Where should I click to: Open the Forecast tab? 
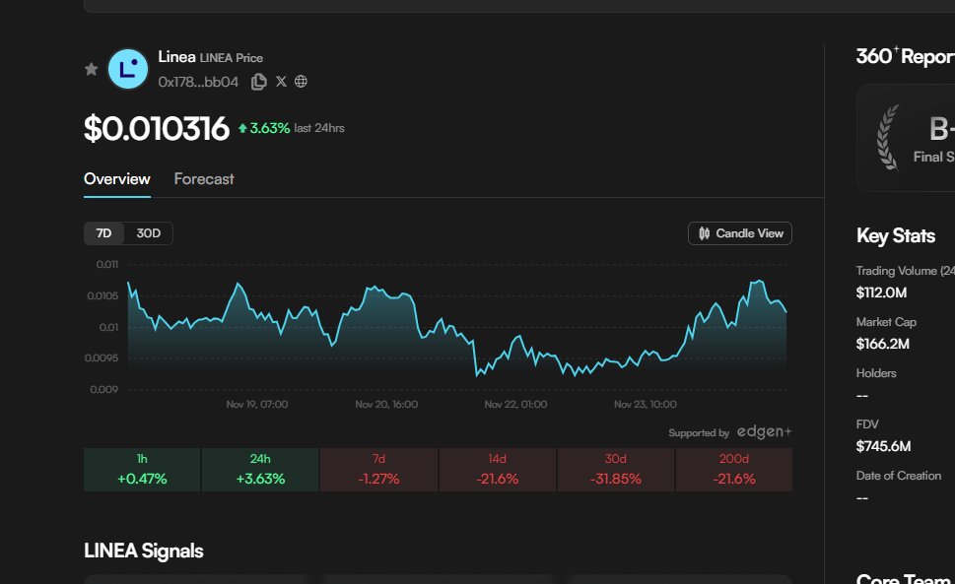(204, 179)
